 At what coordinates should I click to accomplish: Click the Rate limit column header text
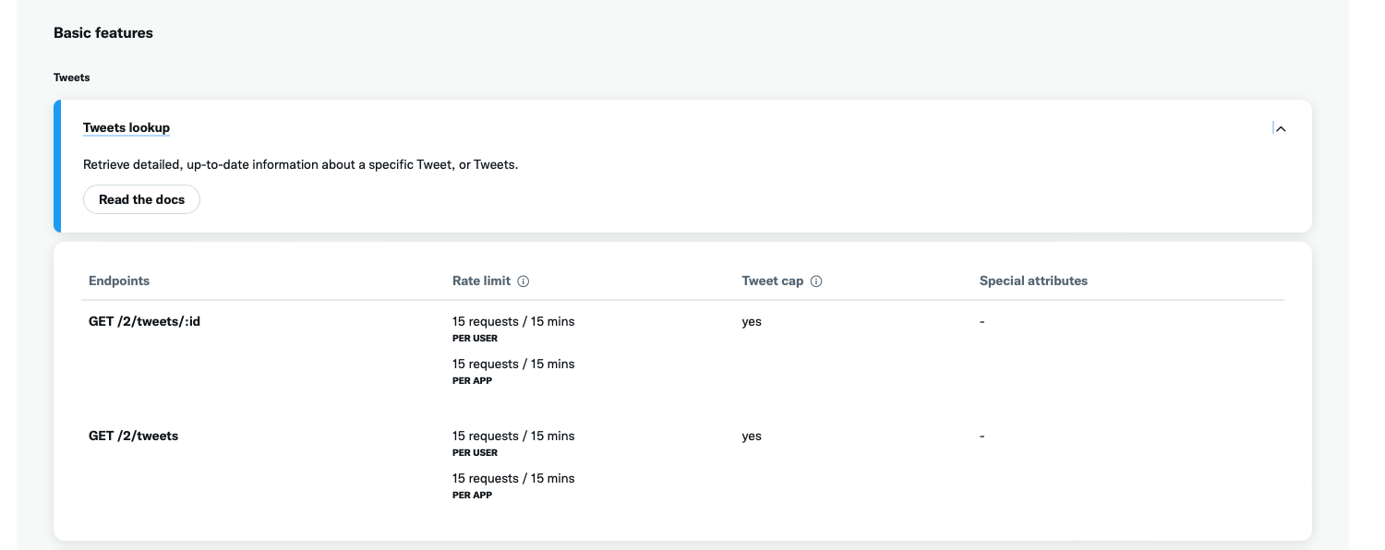click(480, 281)
